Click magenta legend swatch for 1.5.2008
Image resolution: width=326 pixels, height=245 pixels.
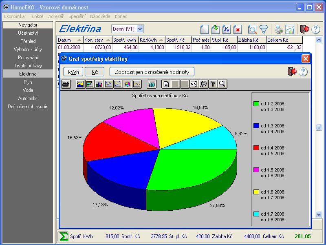click(x=256, y=170)
